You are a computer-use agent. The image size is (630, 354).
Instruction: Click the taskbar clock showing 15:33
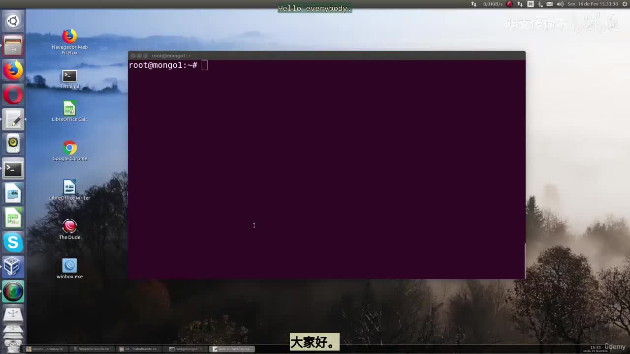click(596, 348)
